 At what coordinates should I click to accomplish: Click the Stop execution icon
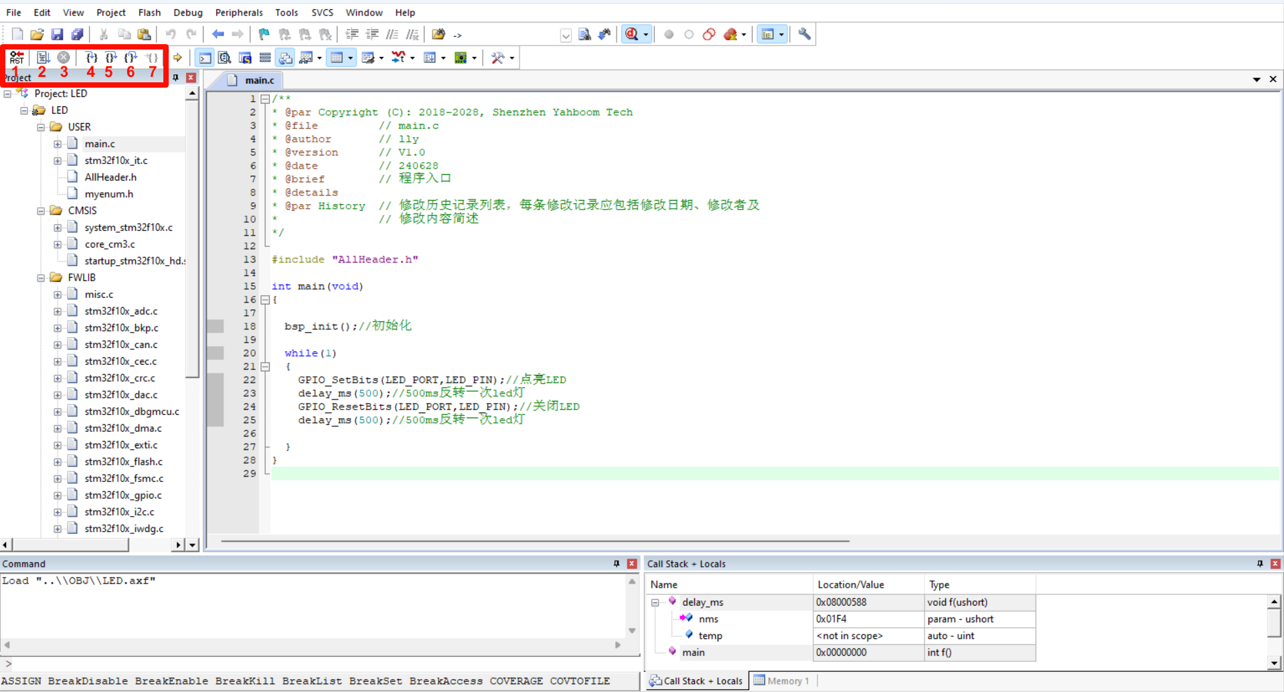(x=64, y=58)
